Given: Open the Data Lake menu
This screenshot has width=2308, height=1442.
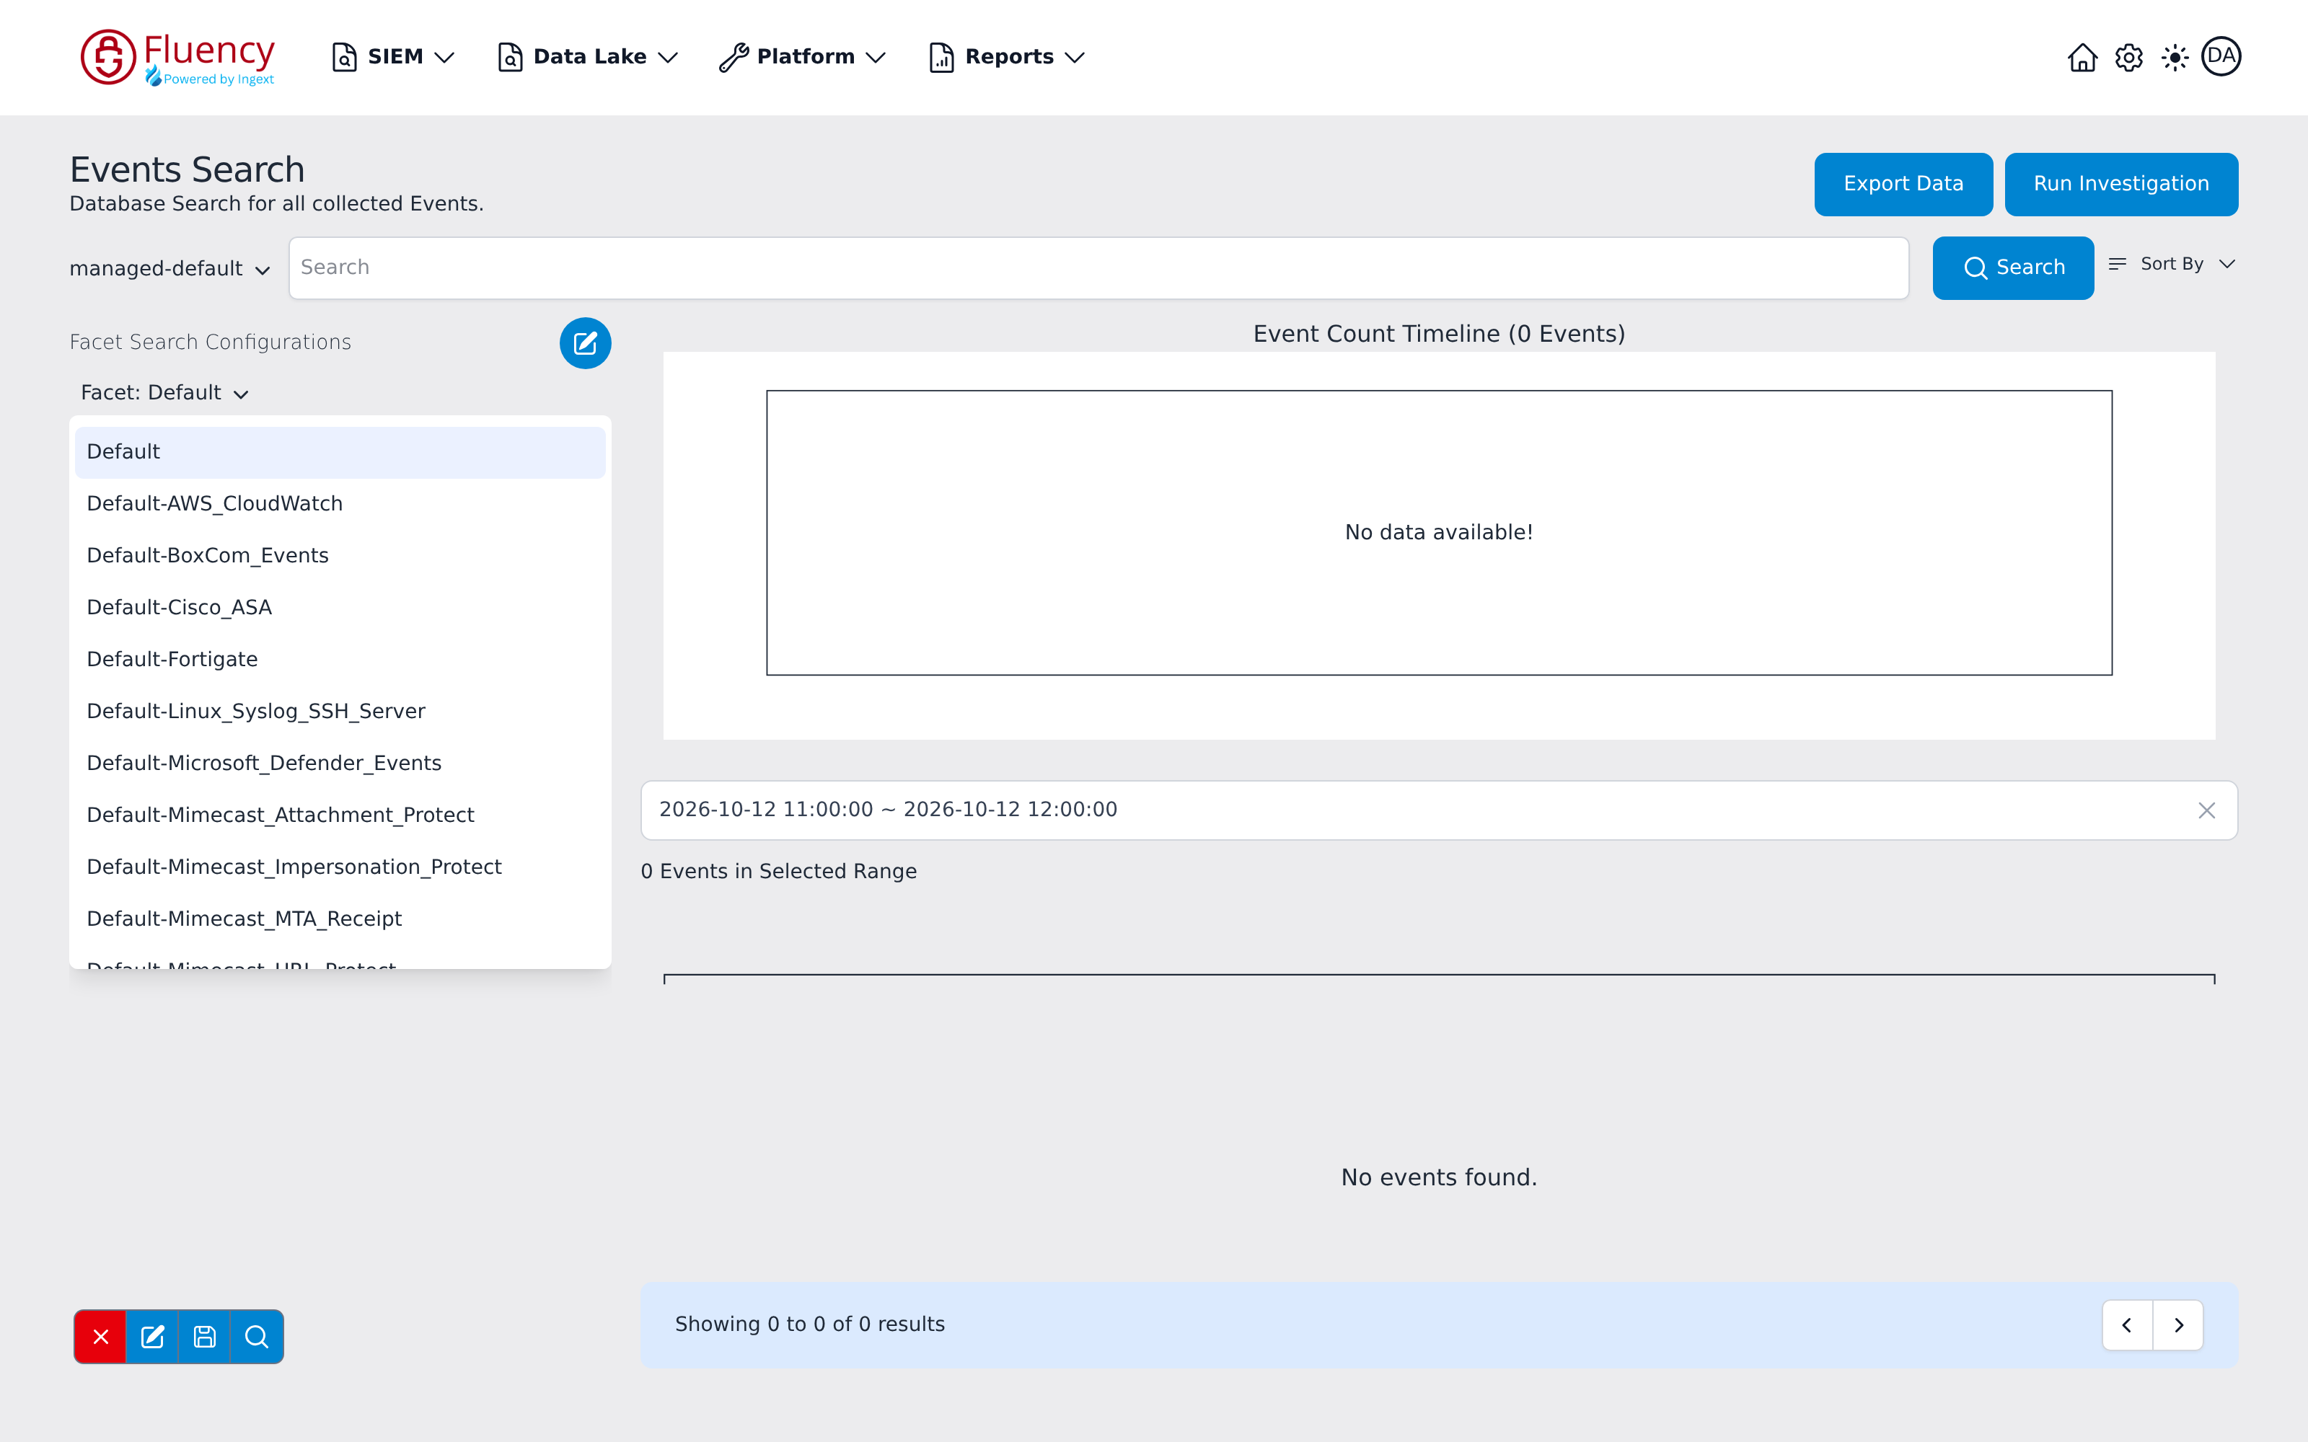Looking at the screenshot, I should pos(589,57).
